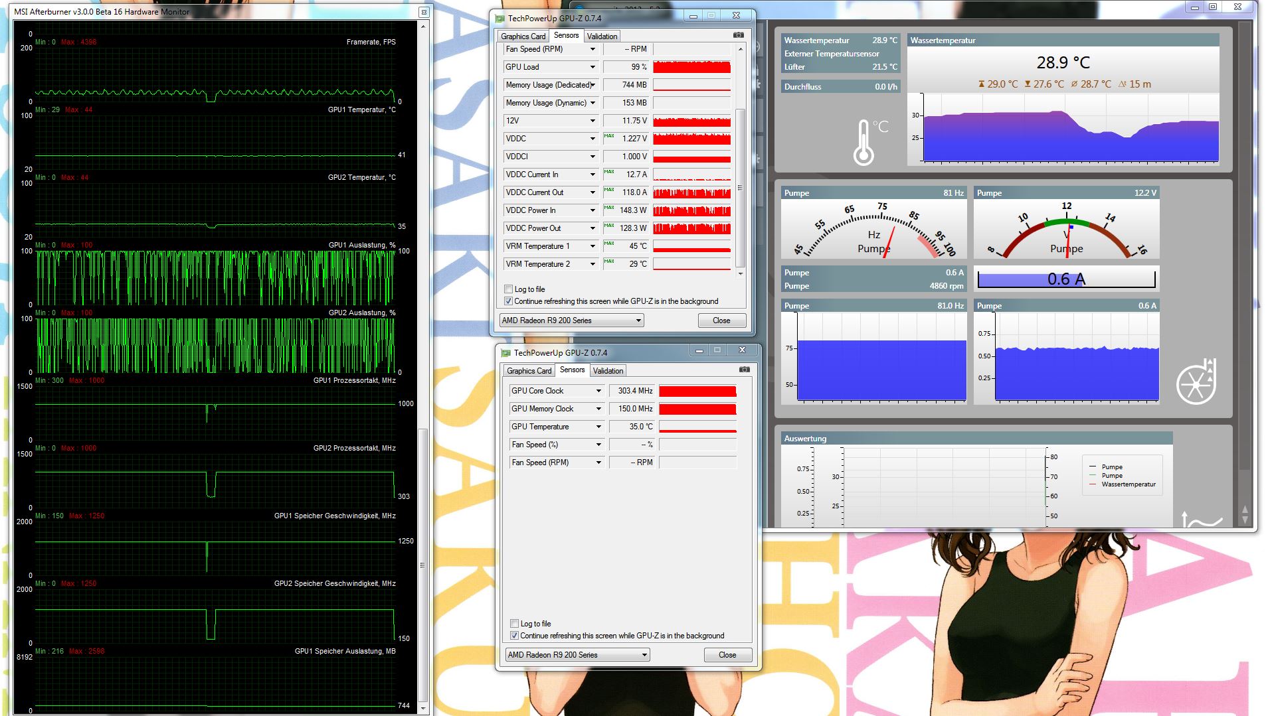Open the VDDC Current Out dropdown
Image resolution: width=1270 pixels, height=716 pixels.
pos(592,192)
